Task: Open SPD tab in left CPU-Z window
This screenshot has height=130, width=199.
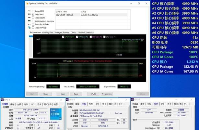Action: (x=32, y=104)
